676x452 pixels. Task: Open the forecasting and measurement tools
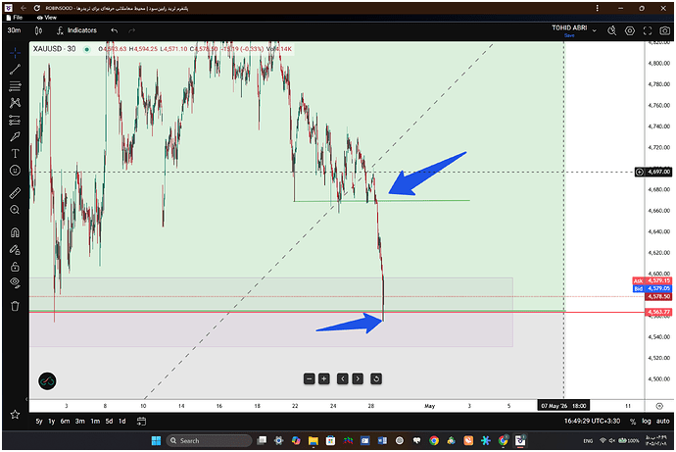click(x=15, y=120)
